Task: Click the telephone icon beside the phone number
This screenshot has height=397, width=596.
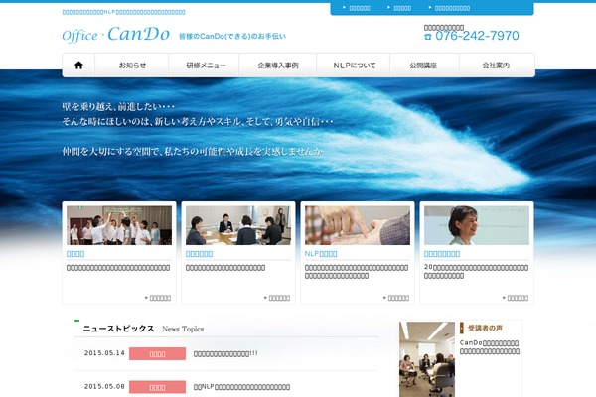Action: [x=428, y=37]
